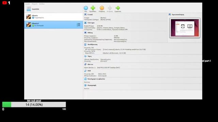Click the Display (Οθόνη) section icon
This screenshot has width=218, height=122.
pos(85,33)
